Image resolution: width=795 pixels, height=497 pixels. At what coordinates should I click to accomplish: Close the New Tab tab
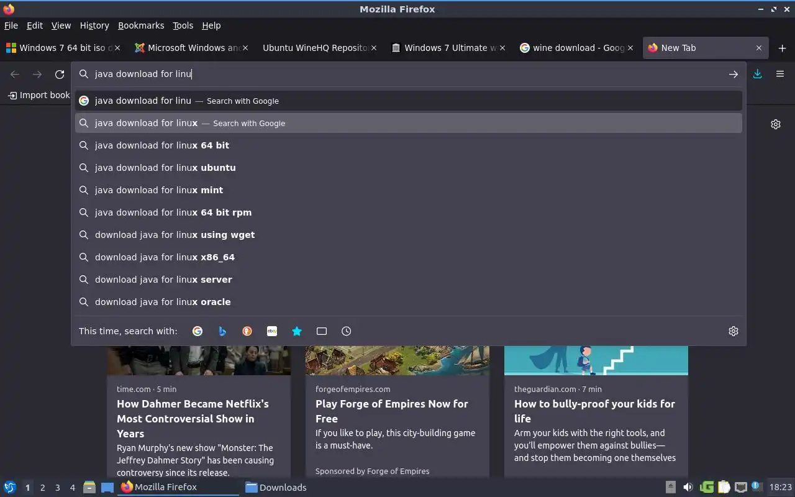point(758,48)
